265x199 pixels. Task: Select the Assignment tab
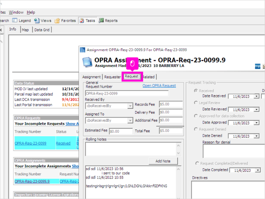[x=91, y=77]
